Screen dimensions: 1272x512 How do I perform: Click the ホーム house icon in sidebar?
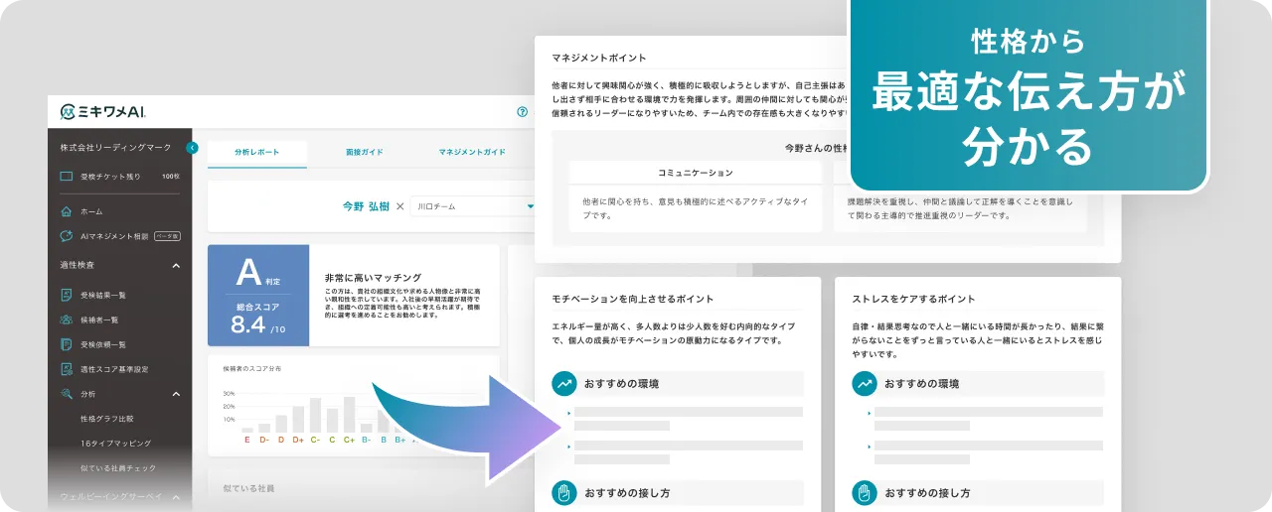click(x=67, y=211)
